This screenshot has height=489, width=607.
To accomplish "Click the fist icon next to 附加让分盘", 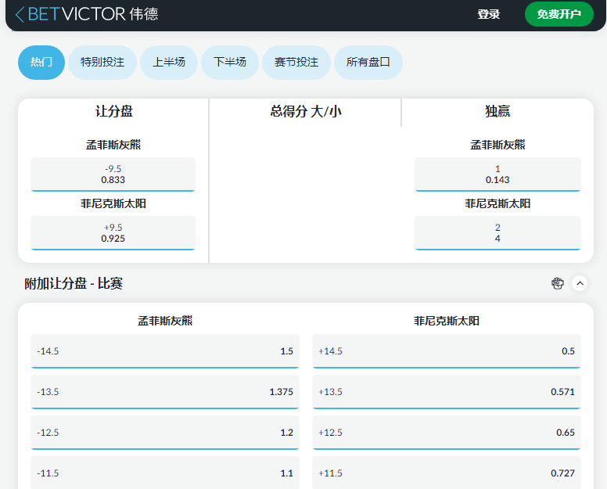I will click(x=558, y=283).
